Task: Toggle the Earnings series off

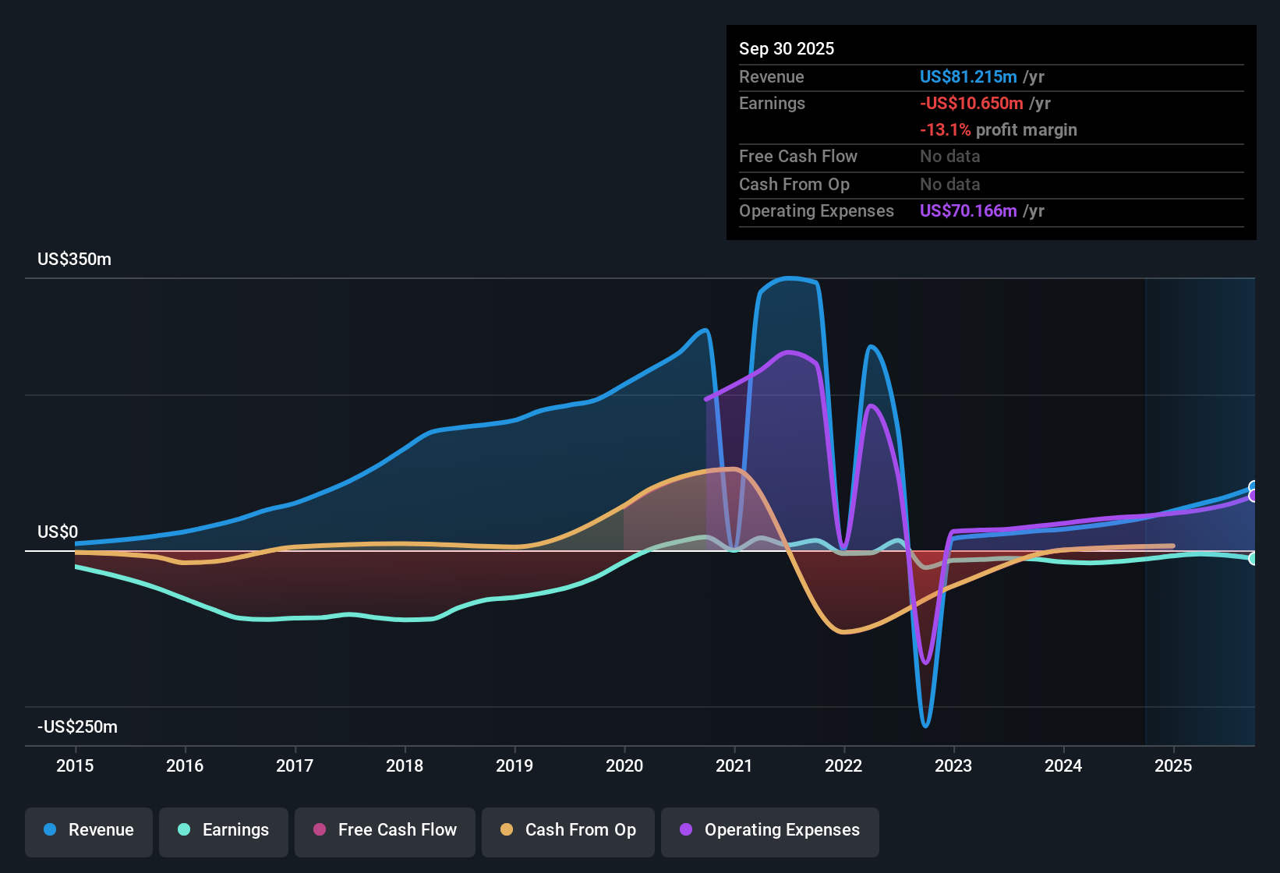Action: (224, 830)
